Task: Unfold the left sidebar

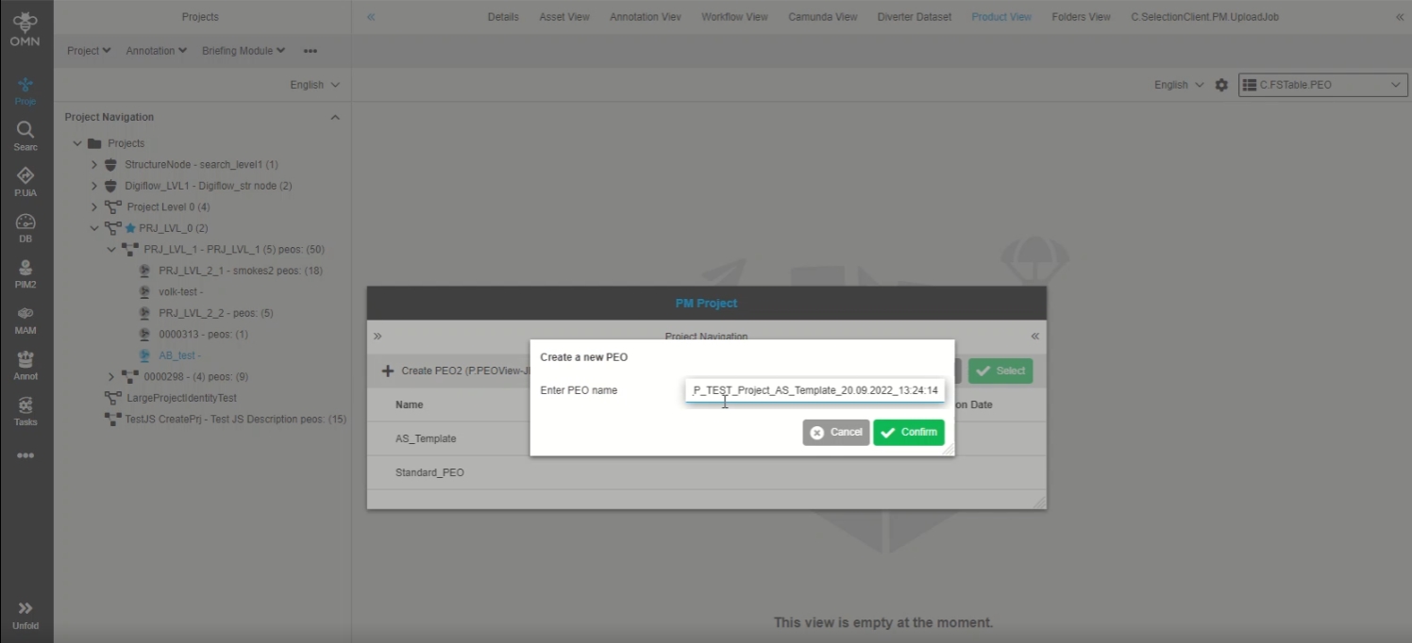Action: 25,615
